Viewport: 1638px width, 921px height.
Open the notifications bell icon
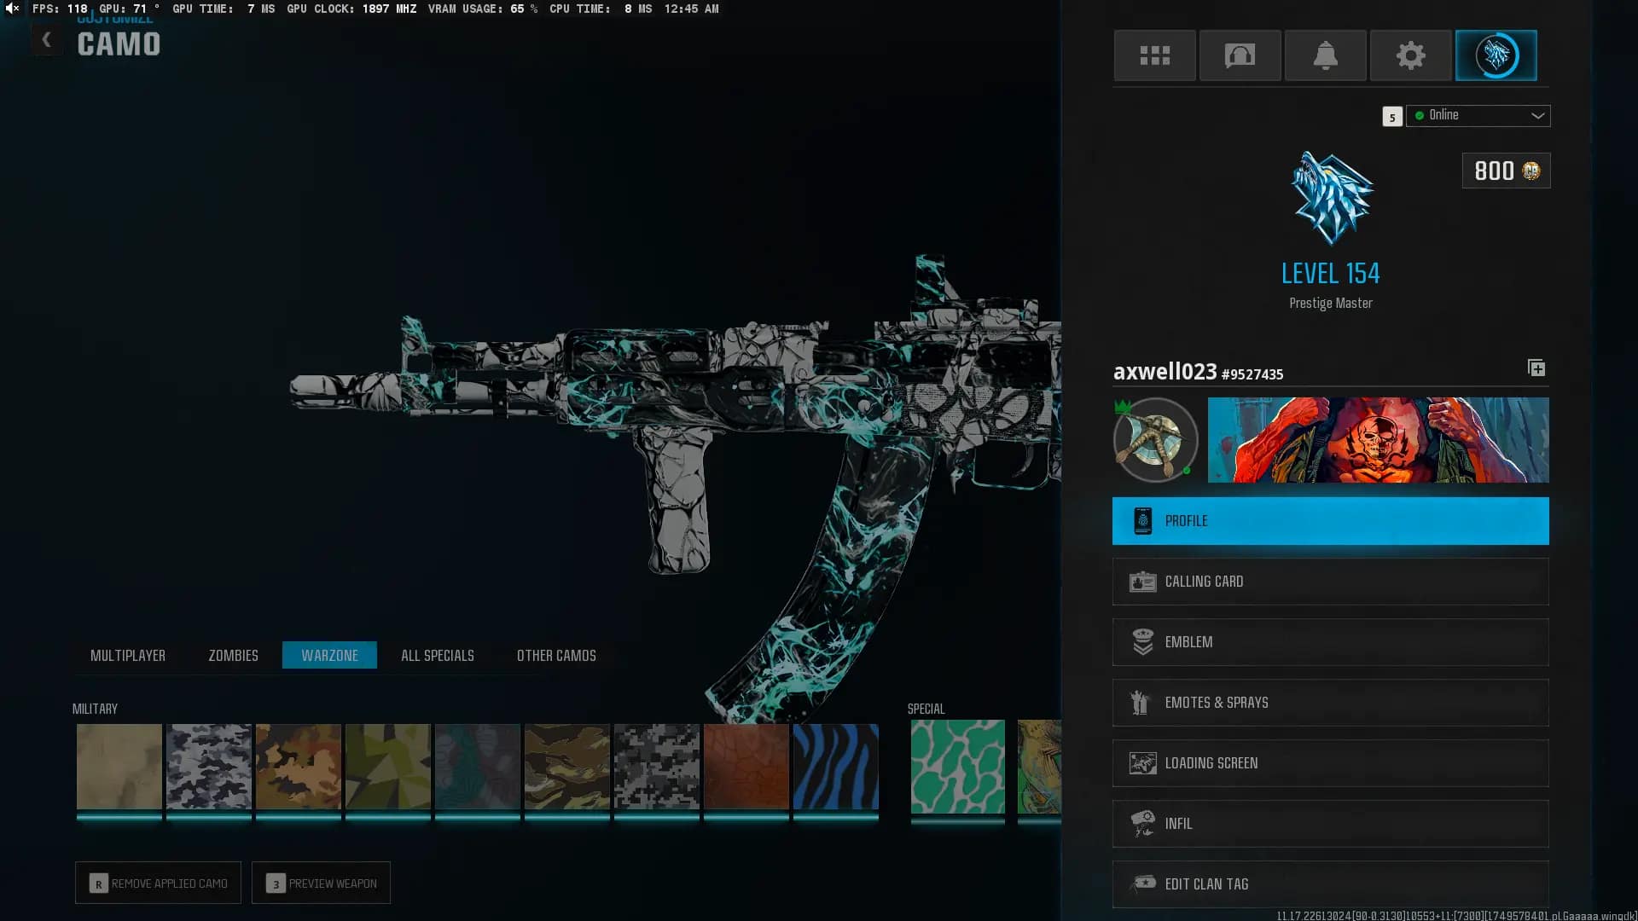(1325, 55)
